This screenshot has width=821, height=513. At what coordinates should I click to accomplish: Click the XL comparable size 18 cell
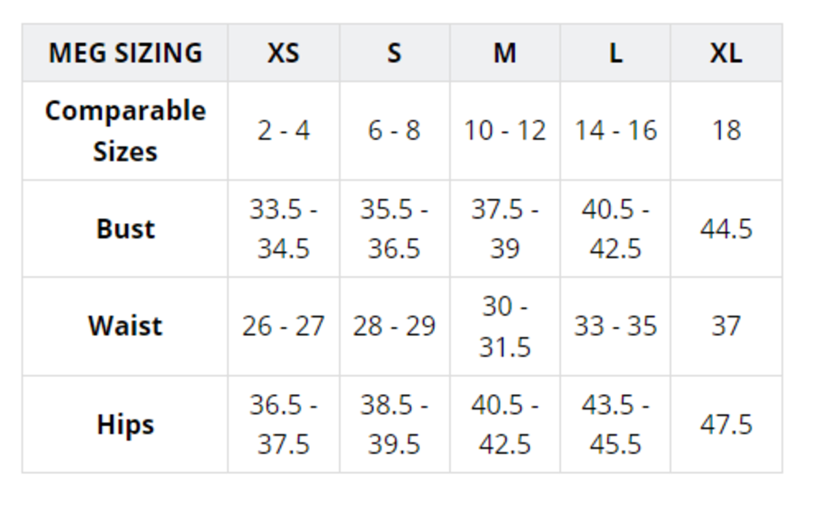[726, 131]
